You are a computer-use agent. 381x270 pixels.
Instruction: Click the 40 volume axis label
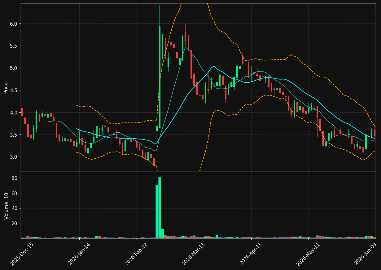[15, 208]
